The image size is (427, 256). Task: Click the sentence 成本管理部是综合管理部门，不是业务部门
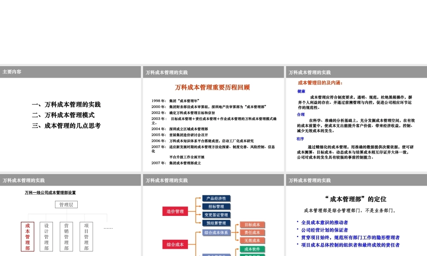click(350, 211)
